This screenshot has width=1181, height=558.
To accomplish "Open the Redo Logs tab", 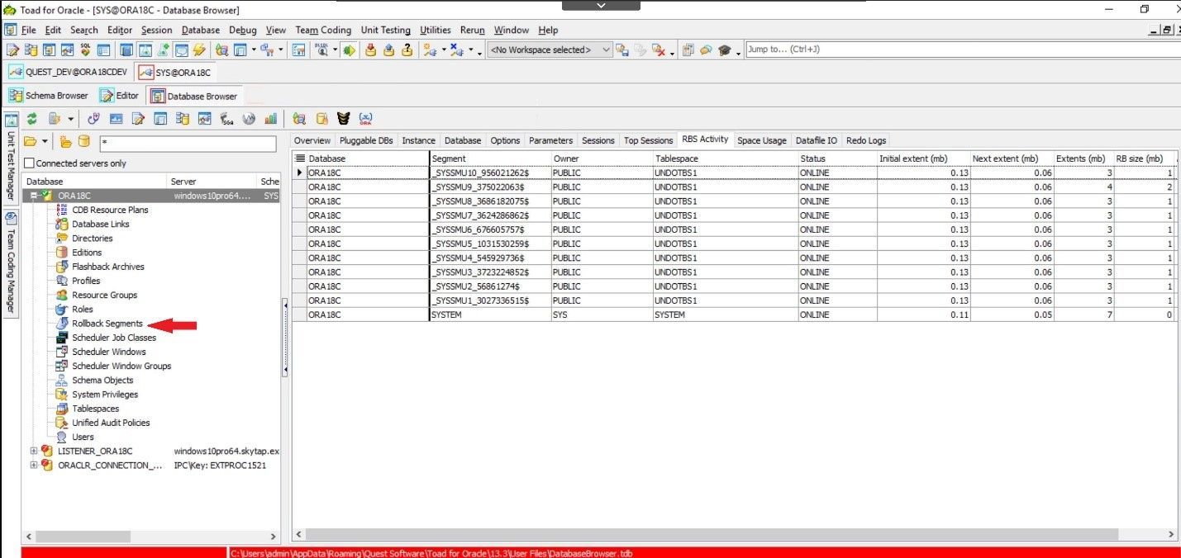I will pos(865,140).
